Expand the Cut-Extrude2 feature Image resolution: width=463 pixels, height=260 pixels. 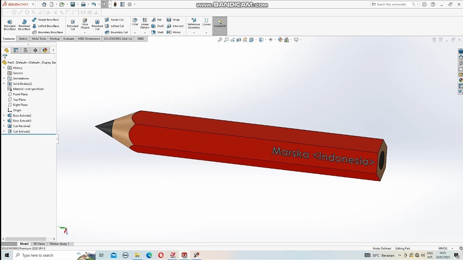pos(4,131)
